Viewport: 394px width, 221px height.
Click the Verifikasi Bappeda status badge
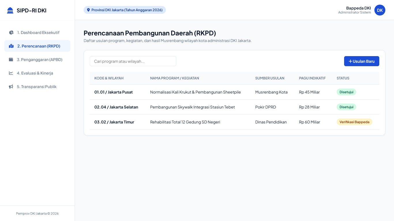(354, 122)
